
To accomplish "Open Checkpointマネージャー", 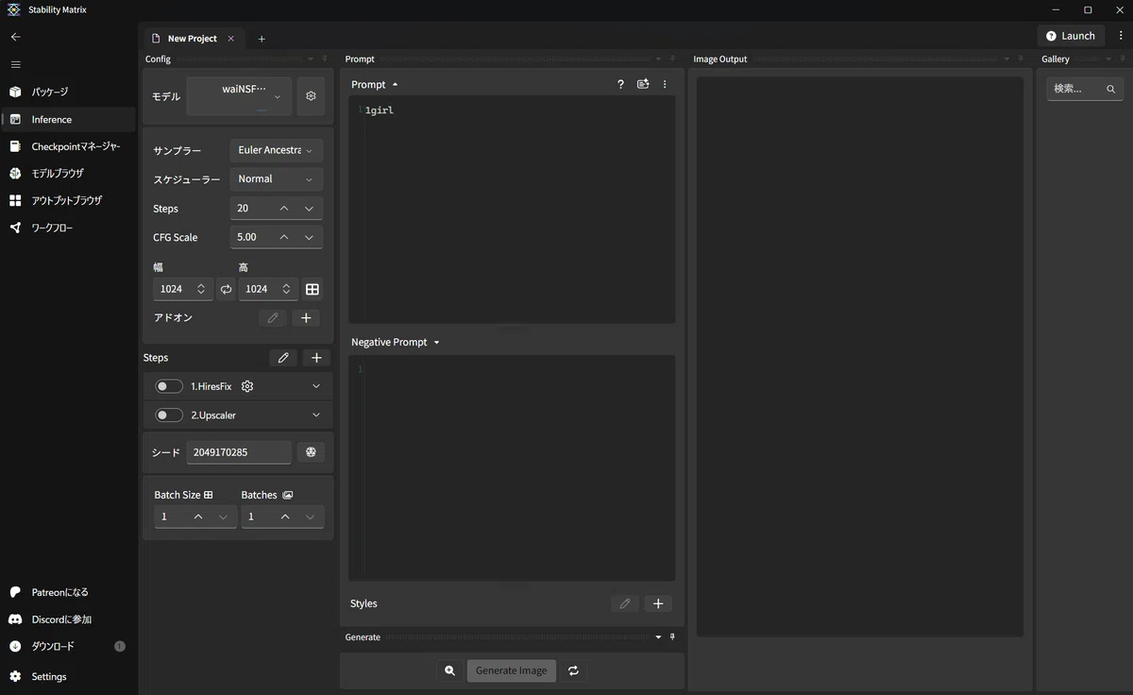I will [x=68, y=146].
